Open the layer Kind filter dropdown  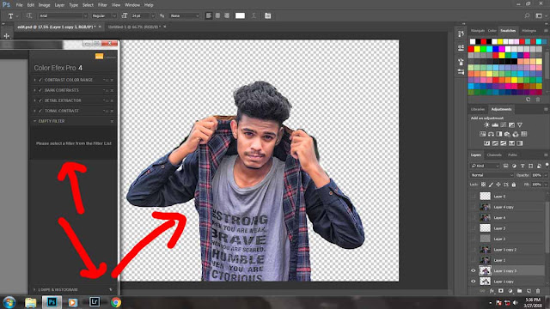[x=485, y=166]
